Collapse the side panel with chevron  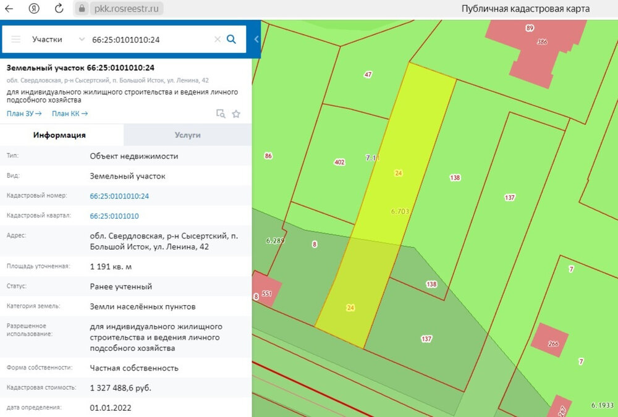(x=256, y=39)
